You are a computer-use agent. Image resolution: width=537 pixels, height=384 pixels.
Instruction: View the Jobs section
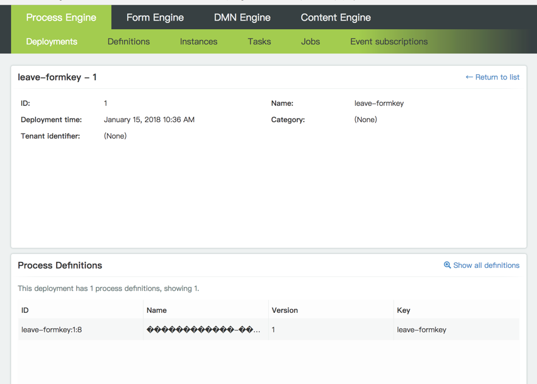click(x=310, y=41)
